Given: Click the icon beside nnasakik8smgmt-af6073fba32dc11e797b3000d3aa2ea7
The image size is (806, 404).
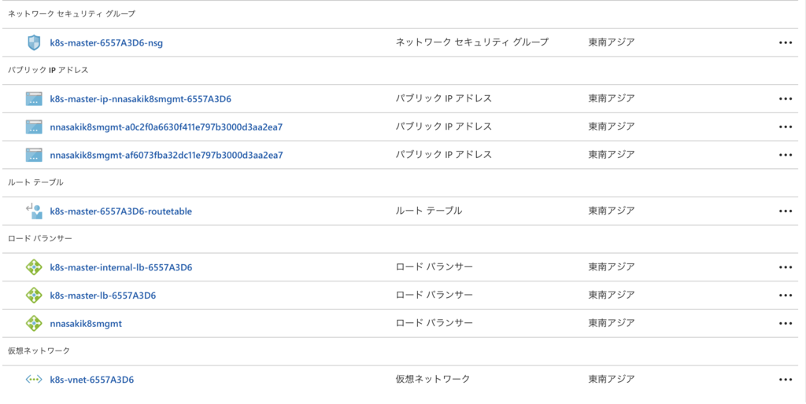Looking at the screenshot, I should click(x=34, y=155).
